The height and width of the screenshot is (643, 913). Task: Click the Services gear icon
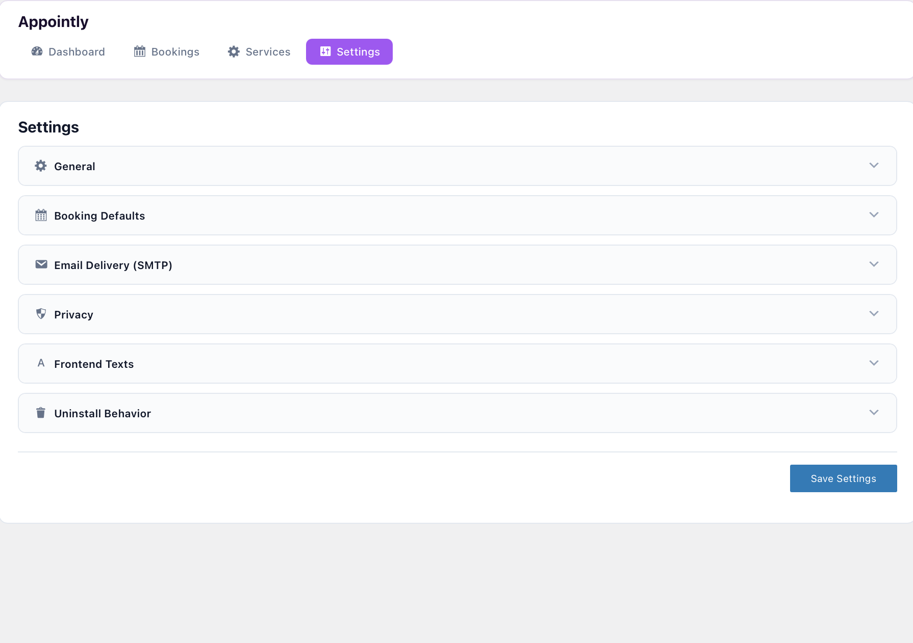[x=234, y=51]
